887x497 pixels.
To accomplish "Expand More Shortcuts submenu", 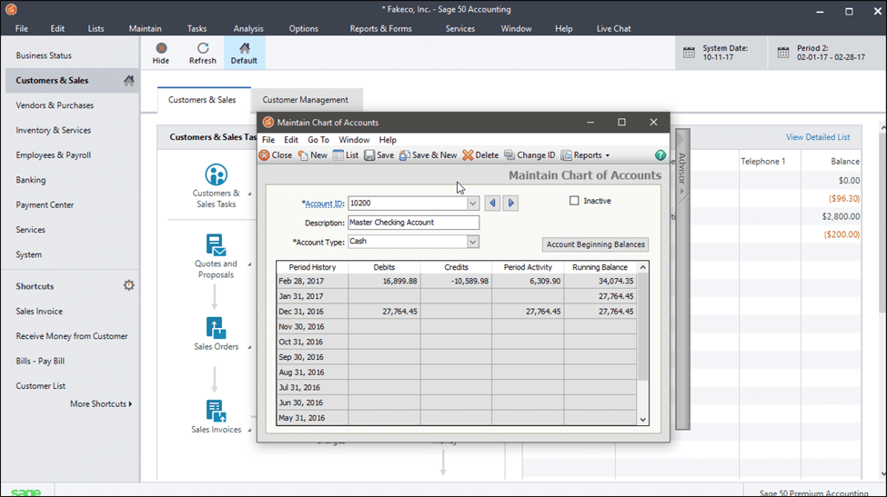I will click(x=101, y=403).
